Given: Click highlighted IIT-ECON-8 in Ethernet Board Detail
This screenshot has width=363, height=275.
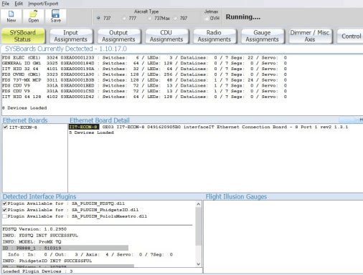Looking at the screenshot, I should pyautogui.click(x=84, y=127).
